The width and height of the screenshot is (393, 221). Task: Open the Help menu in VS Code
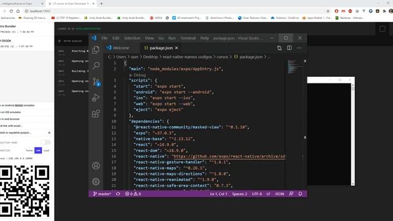(x=204, y=38)
